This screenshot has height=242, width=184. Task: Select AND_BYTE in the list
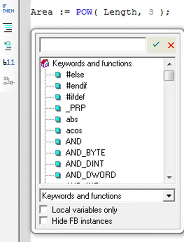tap(85, 153)
